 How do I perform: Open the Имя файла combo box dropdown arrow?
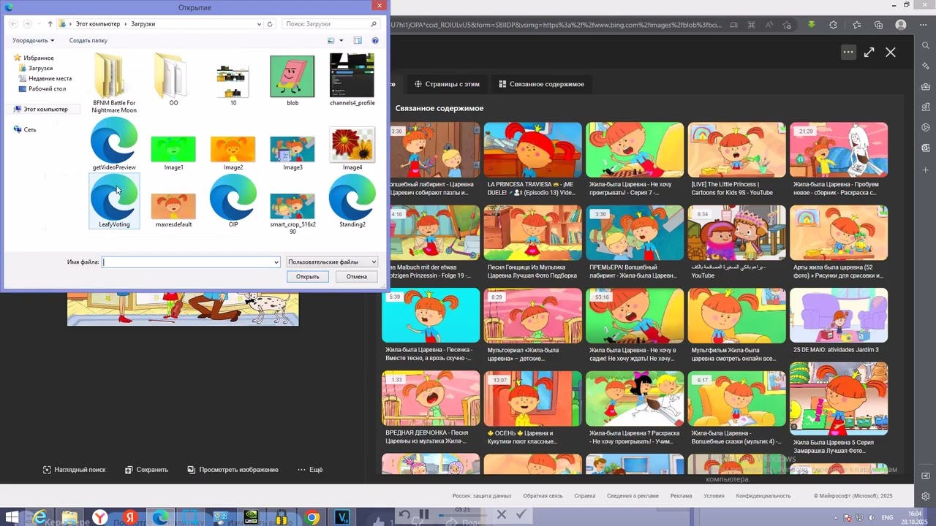(276, 262)
